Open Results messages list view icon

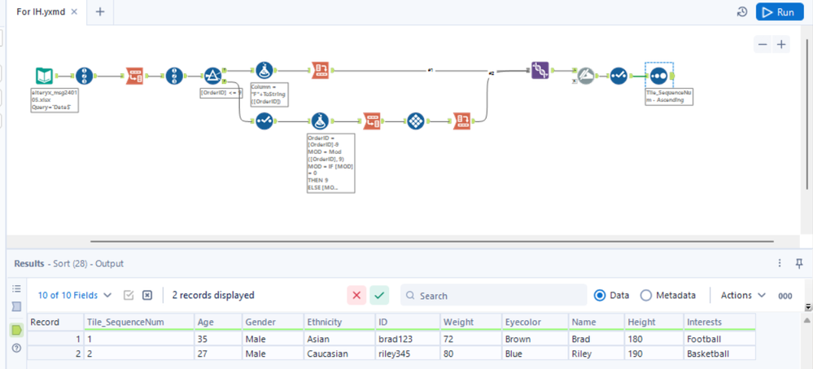pos(16,288)
